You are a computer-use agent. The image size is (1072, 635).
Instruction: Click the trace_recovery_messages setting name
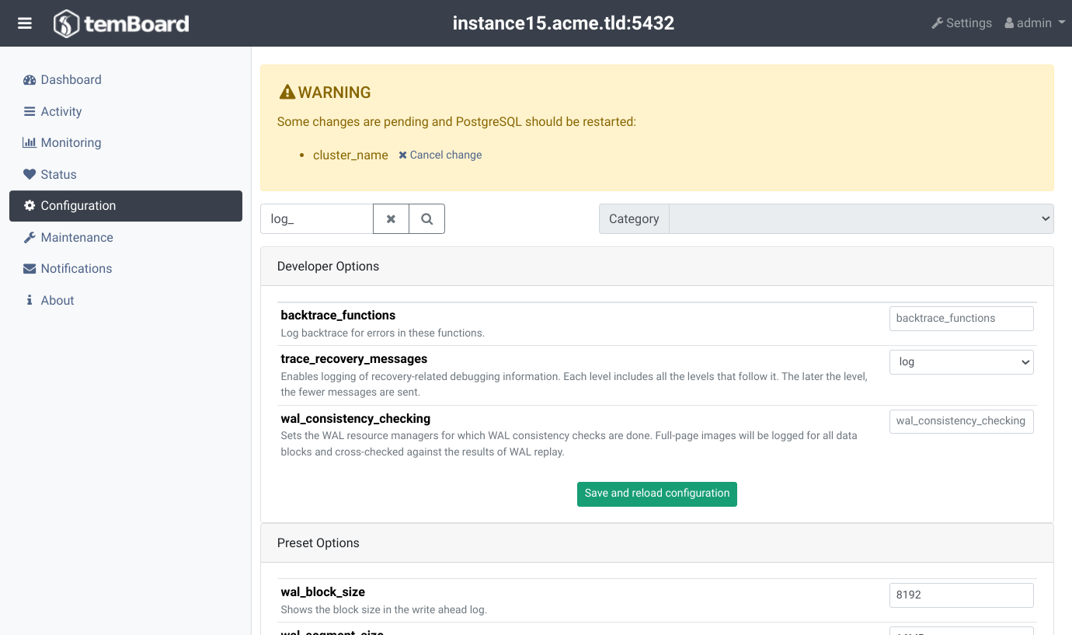tap(354, 359)
